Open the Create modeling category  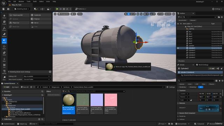click(4, 22)
